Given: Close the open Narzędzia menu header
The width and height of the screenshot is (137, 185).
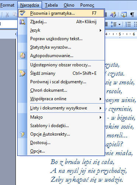Looking at the screenshot, I should coord(29,5).
